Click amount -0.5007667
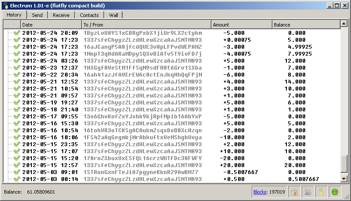This screenshot has height=201, width=351. point(241,172)
